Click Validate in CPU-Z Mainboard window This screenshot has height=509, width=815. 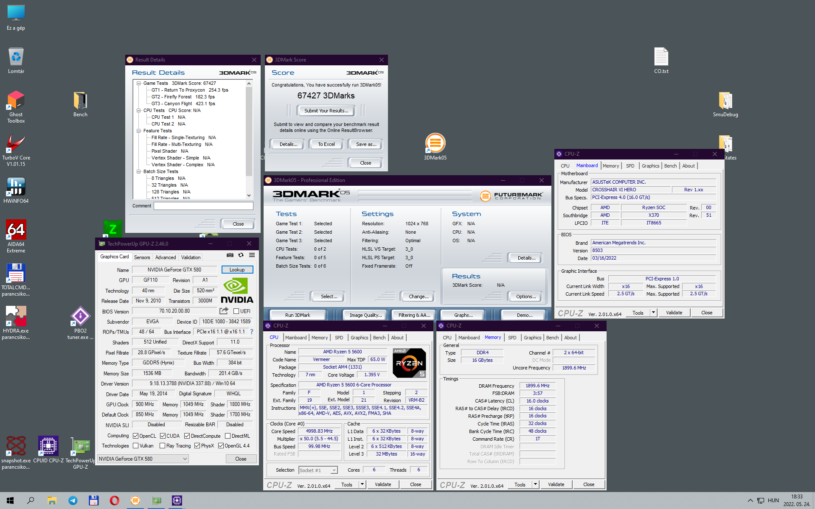pyautogui.click(x=674, y=313)
